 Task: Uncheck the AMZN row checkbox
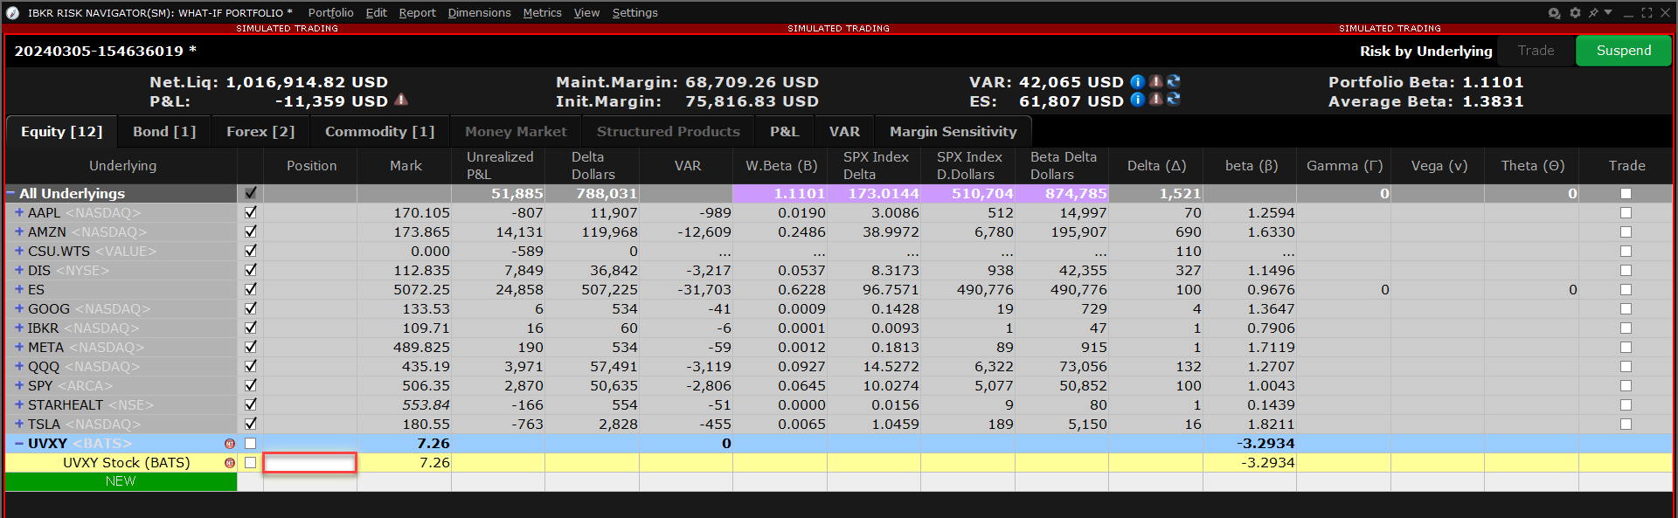tap(251, 231)
